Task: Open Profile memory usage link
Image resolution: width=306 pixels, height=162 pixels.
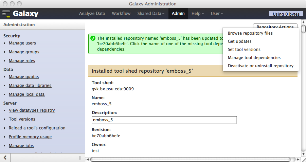Action: click(x=30, y=137)
